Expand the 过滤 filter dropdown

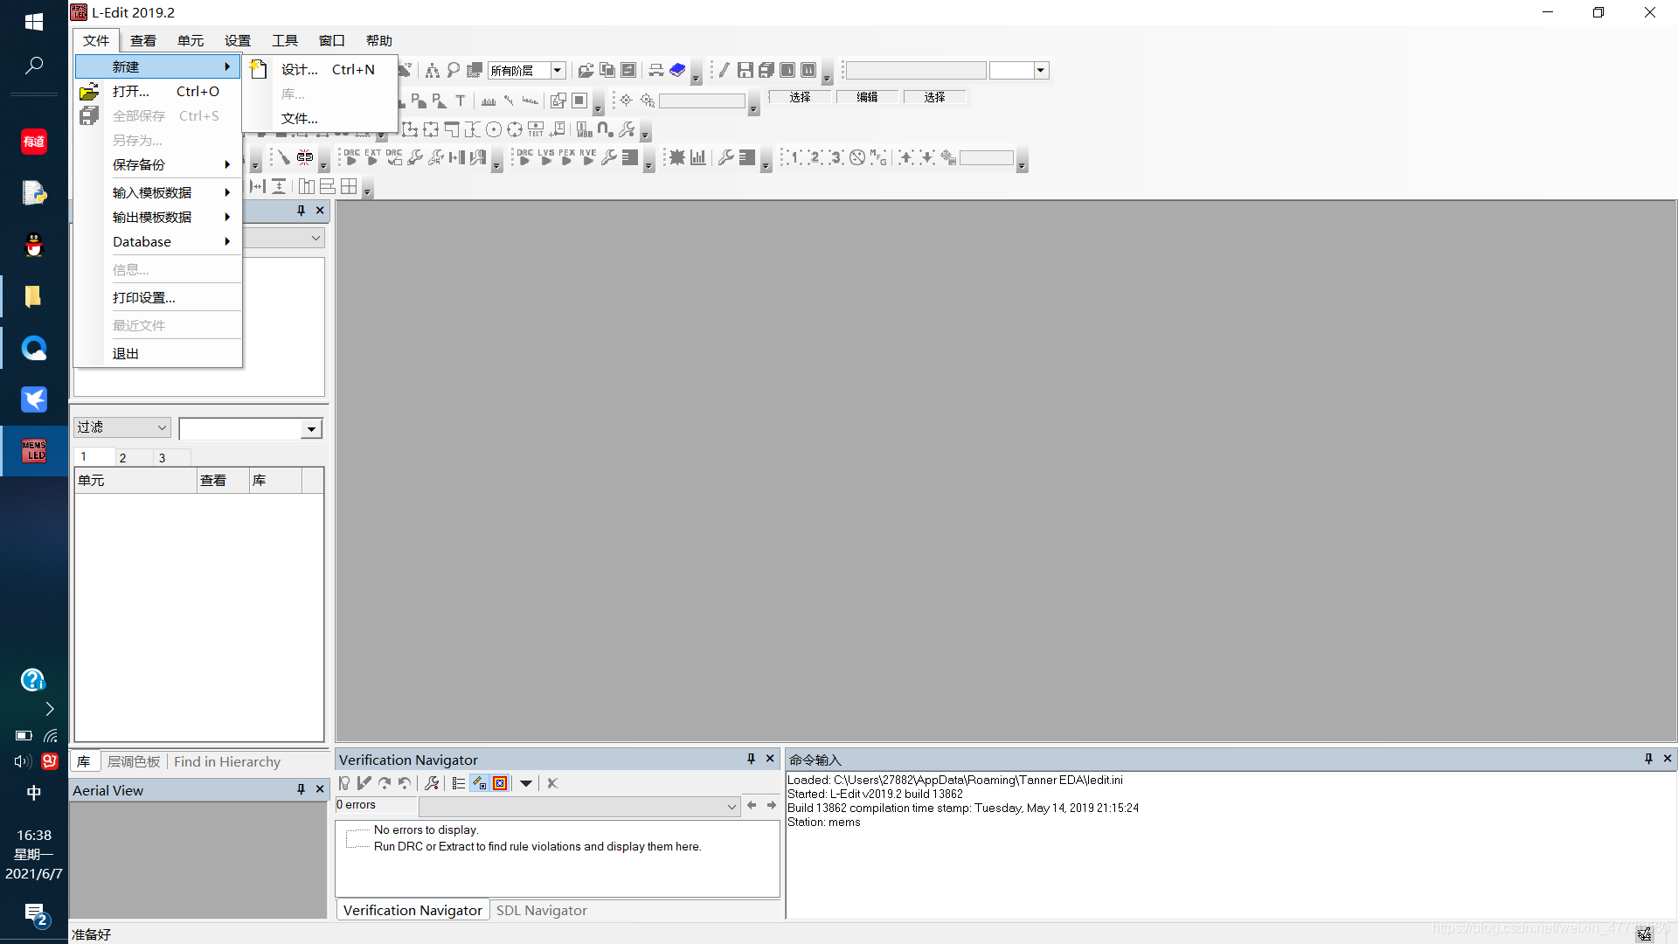(x=162, y=427)
